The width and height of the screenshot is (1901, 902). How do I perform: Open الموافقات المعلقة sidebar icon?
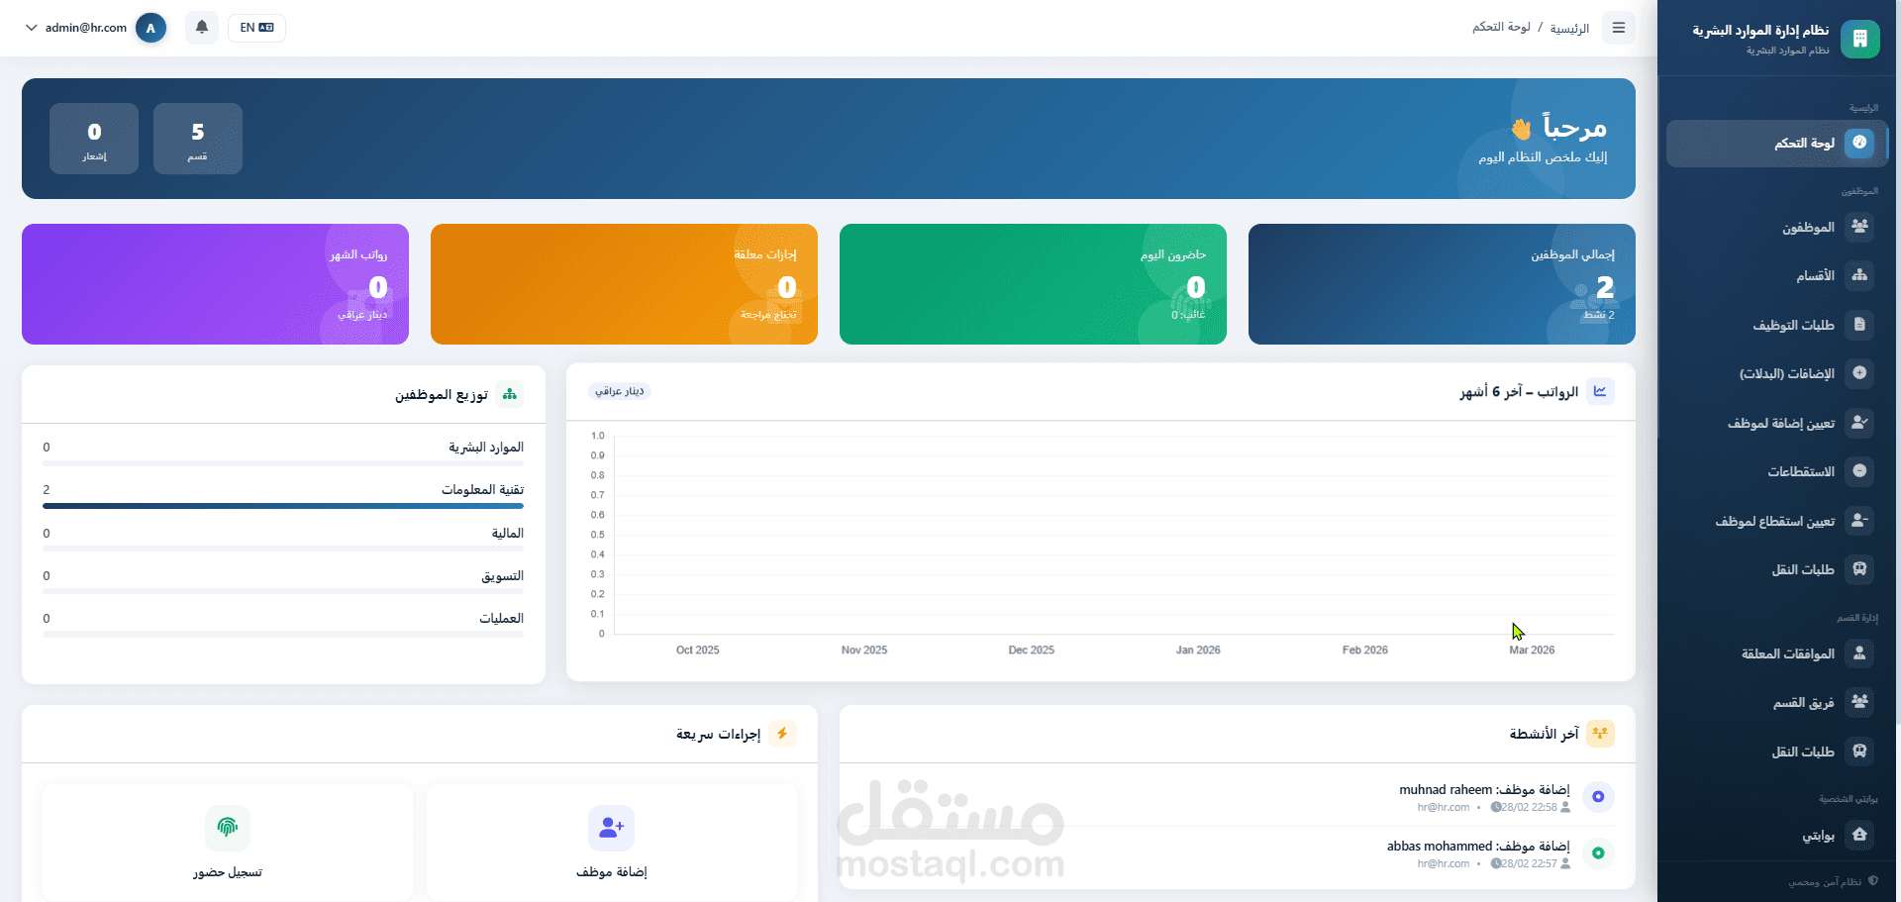coord(1859,654)
